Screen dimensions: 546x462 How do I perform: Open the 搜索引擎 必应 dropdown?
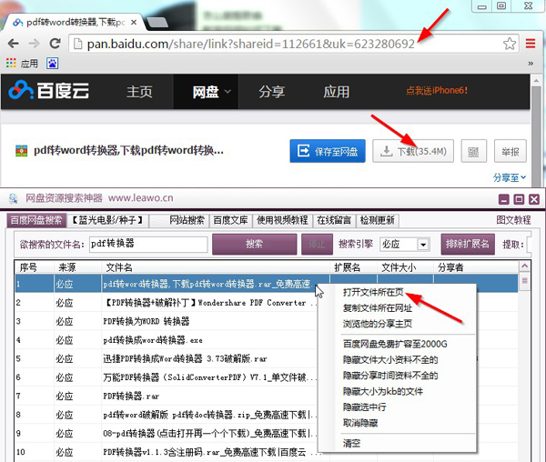(x=405, y=245)
